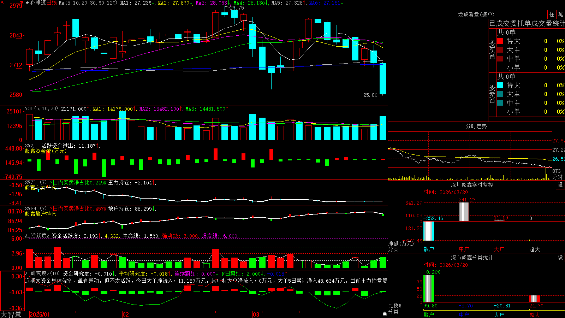Click the 主力持仓: -3.104 value

tap(131, 183)
